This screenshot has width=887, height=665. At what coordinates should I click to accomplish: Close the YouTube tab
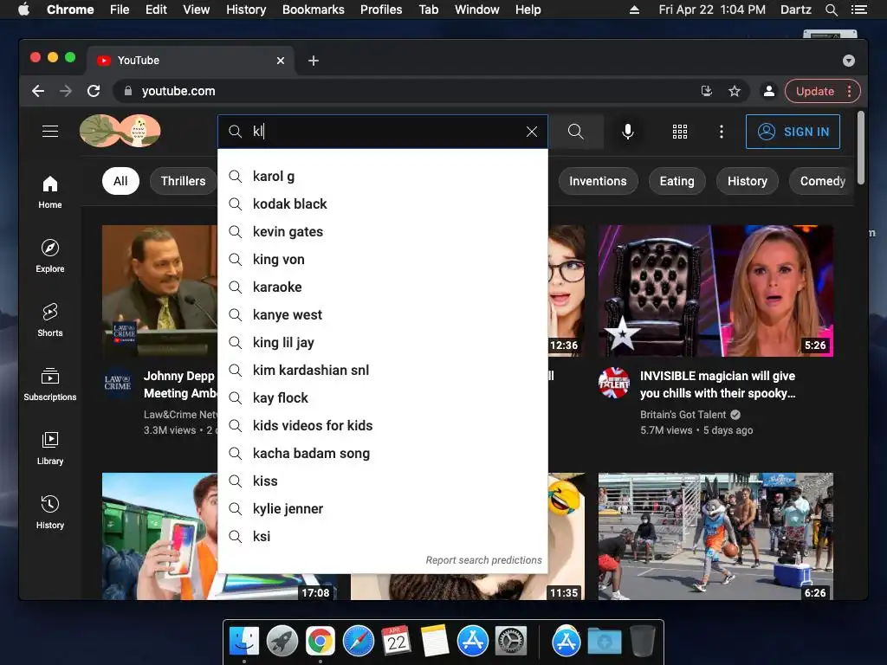(x=281, y=61)
